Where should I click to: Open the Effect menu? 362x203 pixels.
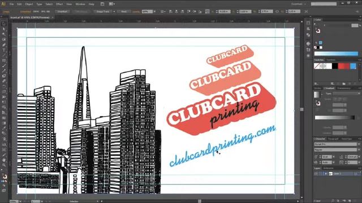(59, 4)
